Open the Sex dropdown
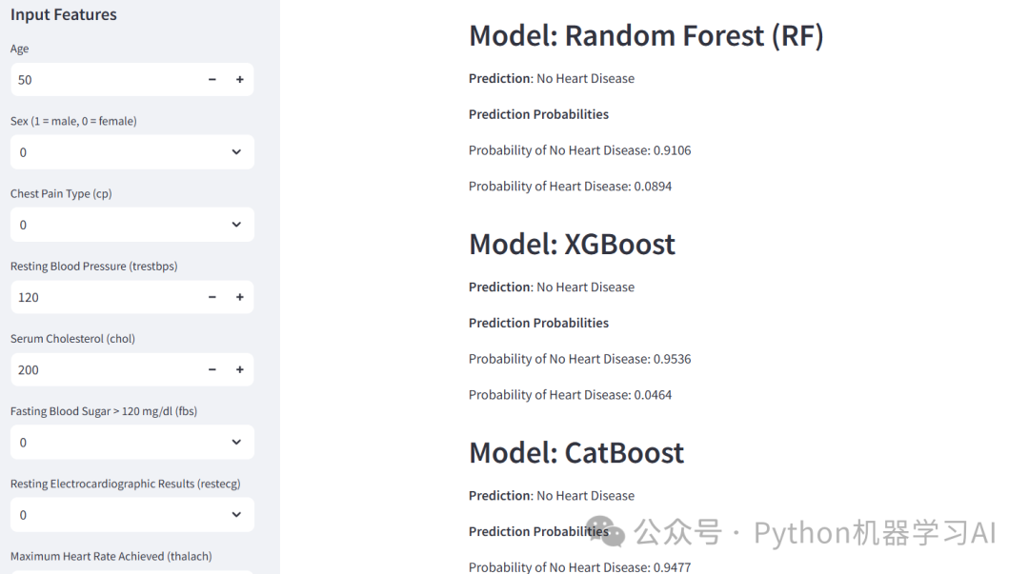 coord(132,152)
